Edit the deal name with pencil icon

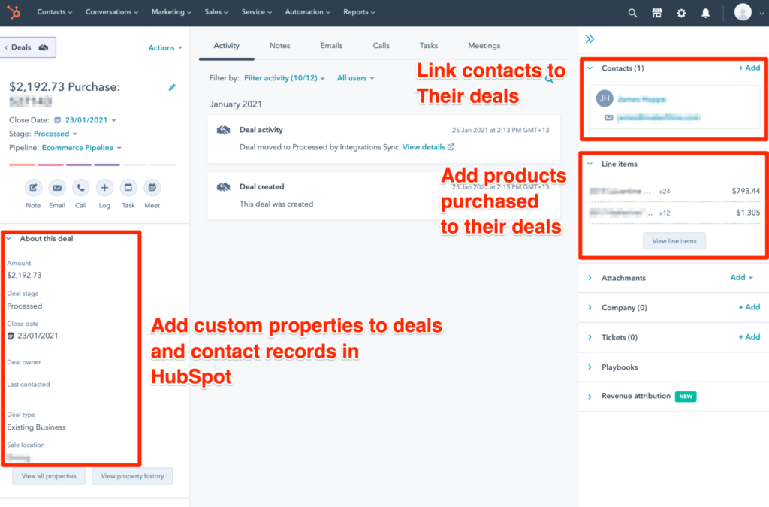(172, 87)
